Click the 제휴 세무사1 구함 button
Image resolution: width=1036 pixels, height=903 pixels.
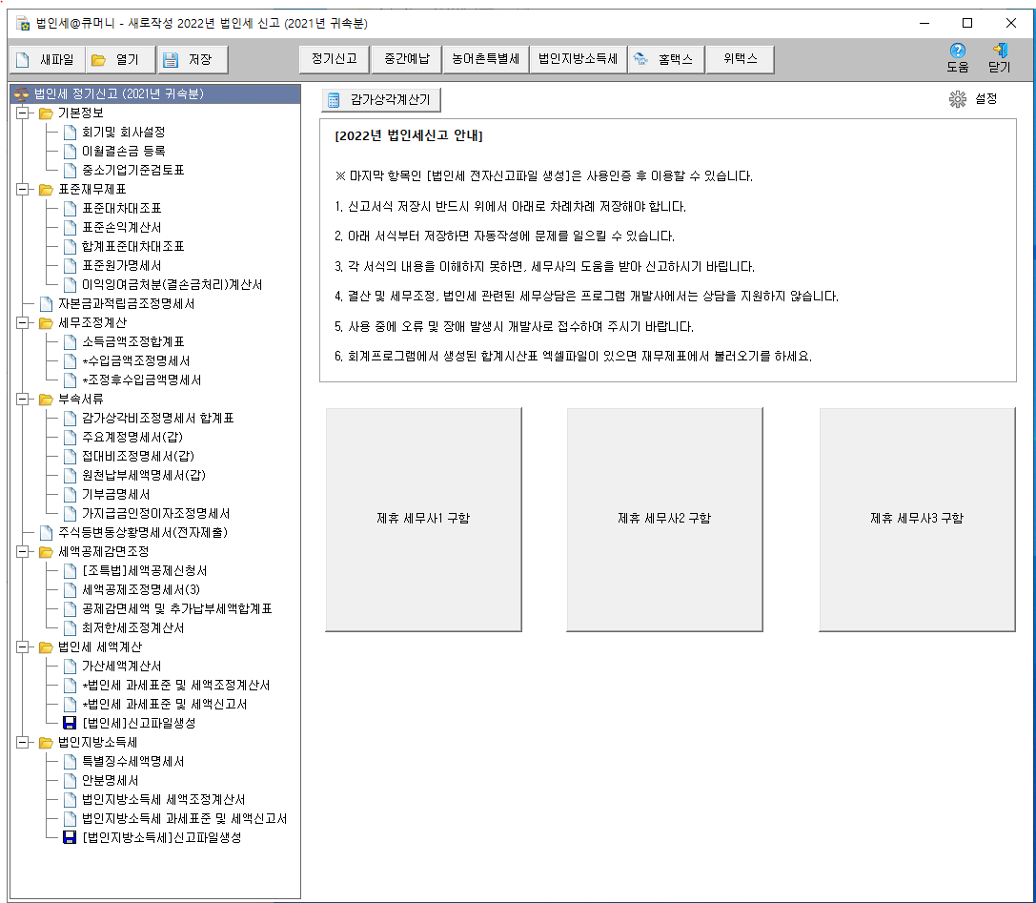(x=422, y=519)
